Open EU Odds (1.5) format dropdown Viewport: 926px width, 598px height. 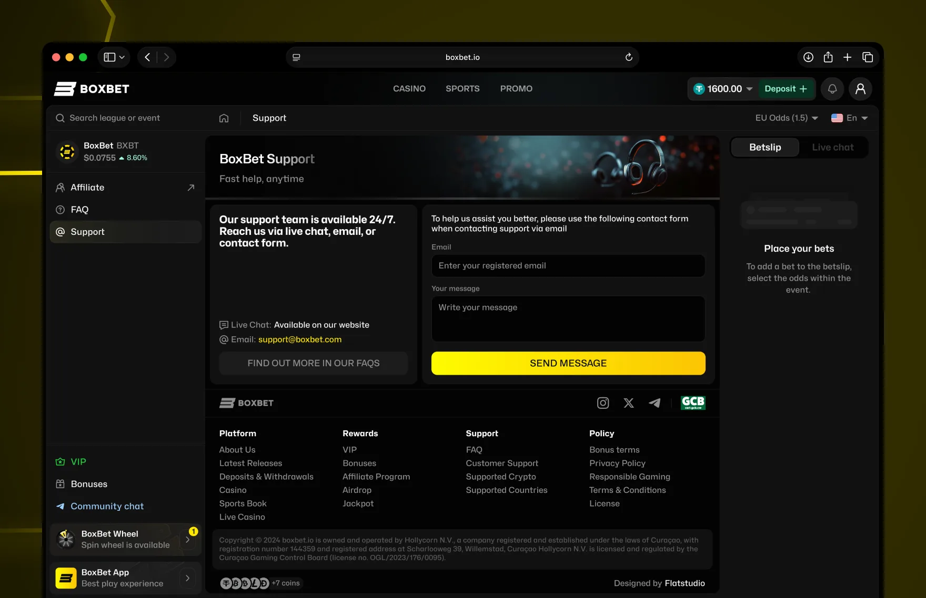787,118
